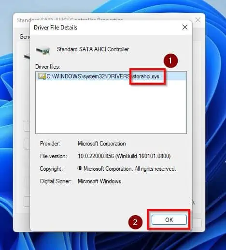Click the SATA controller device icon
226x250 pixels.
click(43, 51)
